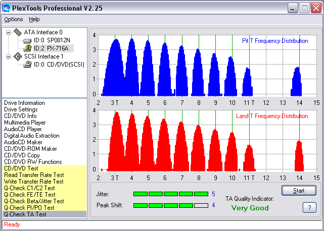Click the blue 14T peak in Pit chart

coord(296,83)
